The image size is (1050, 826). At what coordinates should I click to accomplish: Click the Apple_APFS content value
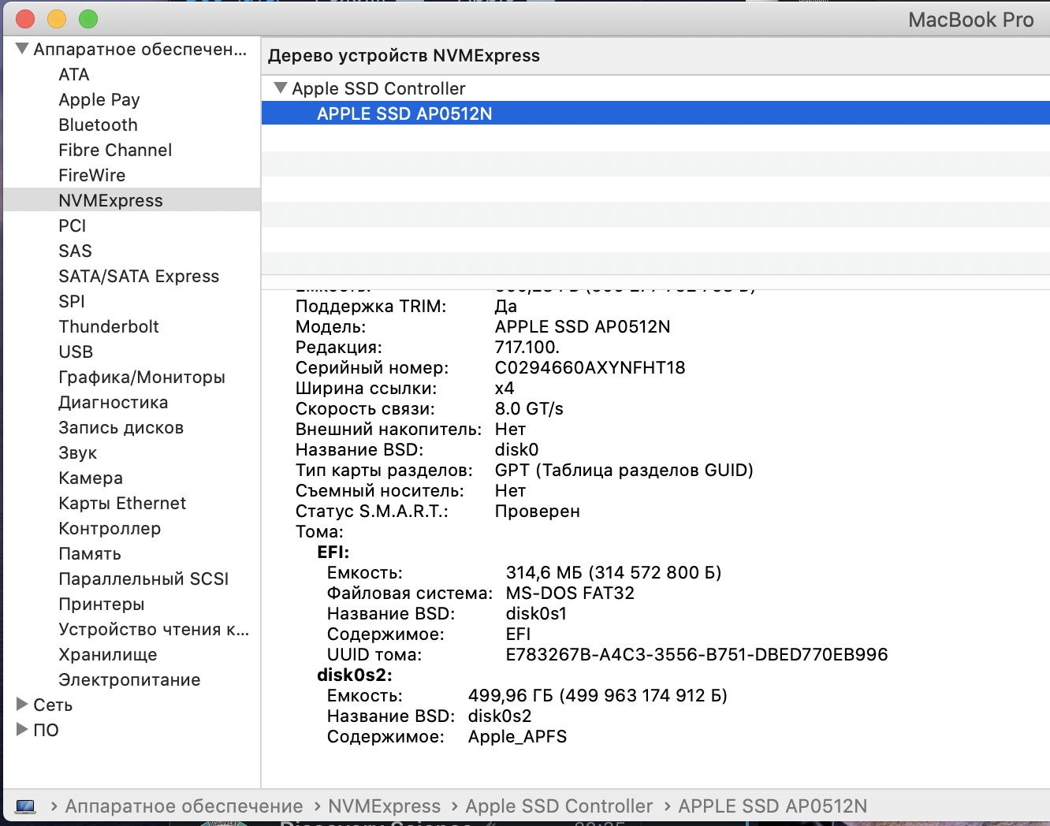(x=517, y=736)
